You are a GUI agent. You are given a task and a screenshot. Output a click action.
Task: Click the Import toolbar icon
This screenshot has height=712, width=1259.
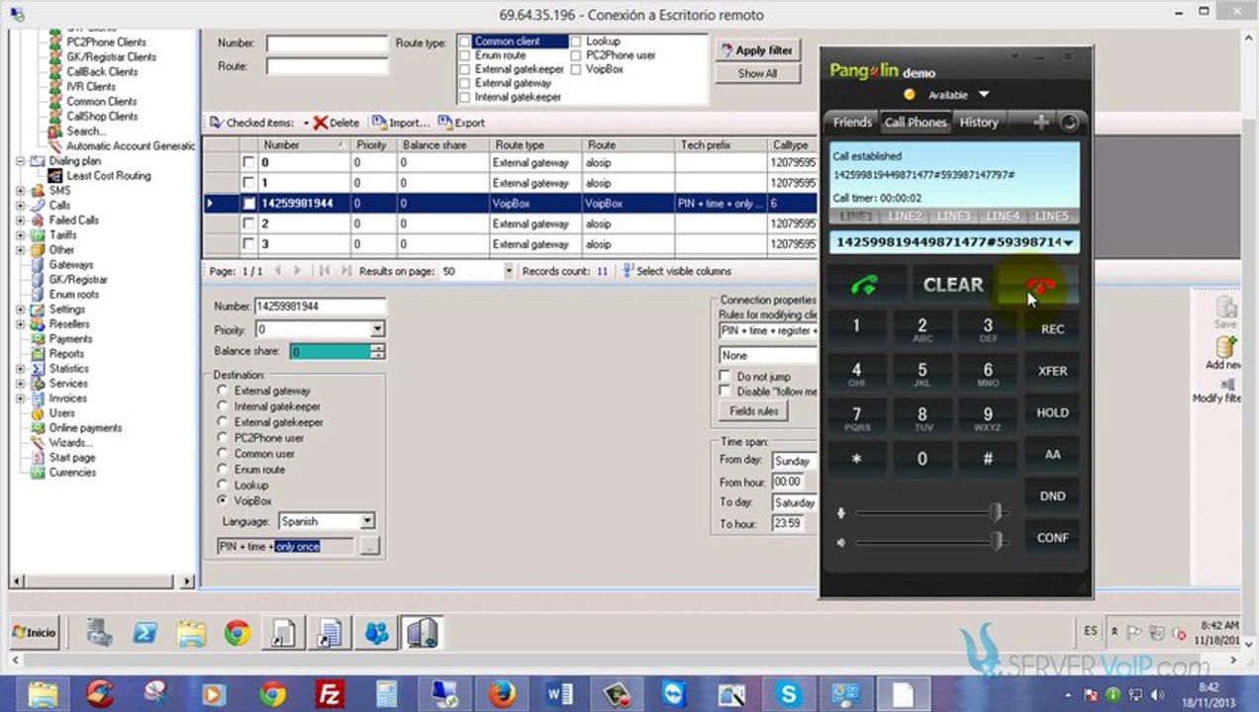point(379,123)
